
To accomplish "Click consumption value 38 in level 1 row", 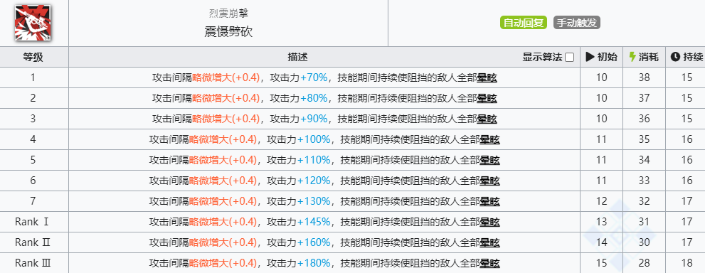I will point(644,77).
